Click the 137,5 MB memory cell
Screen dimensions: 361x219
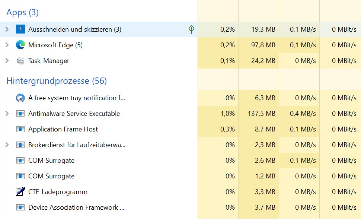click(261, 114)
